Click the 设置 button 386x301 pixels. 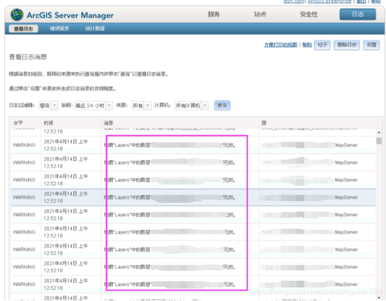click(371, 45)
